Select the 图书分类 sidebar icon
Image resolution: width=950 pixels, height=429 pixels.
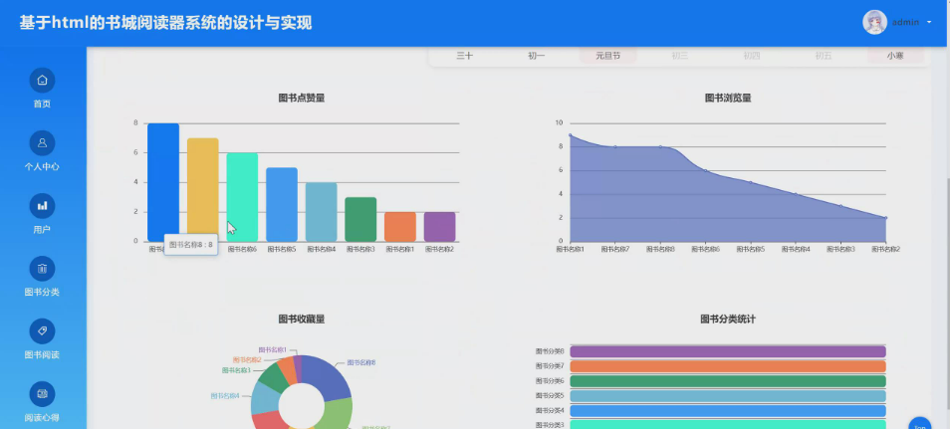point(42,269)
